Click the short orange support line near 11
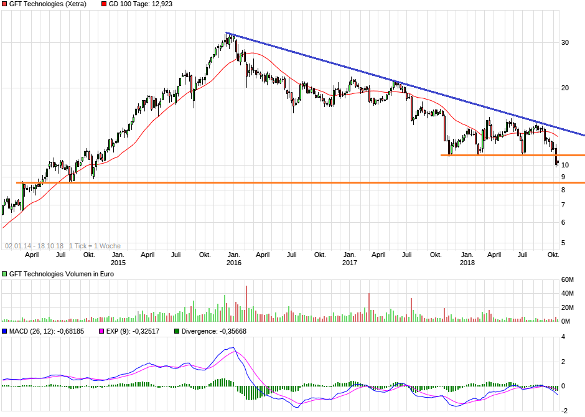 pos(513,155)
